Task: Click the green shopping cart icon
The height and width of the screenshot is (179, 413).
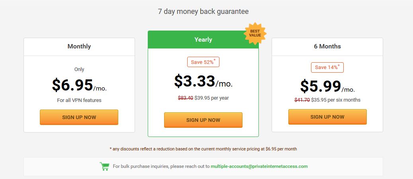Action: tap(104, 166)
